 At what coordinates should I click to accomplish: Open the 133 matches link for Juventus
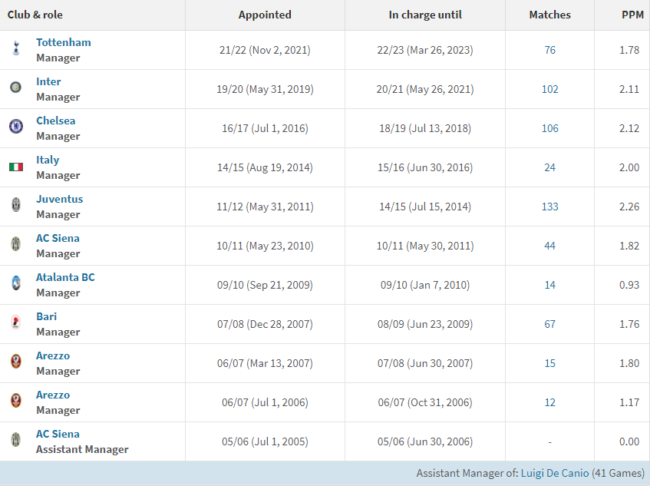click(549, 207)
